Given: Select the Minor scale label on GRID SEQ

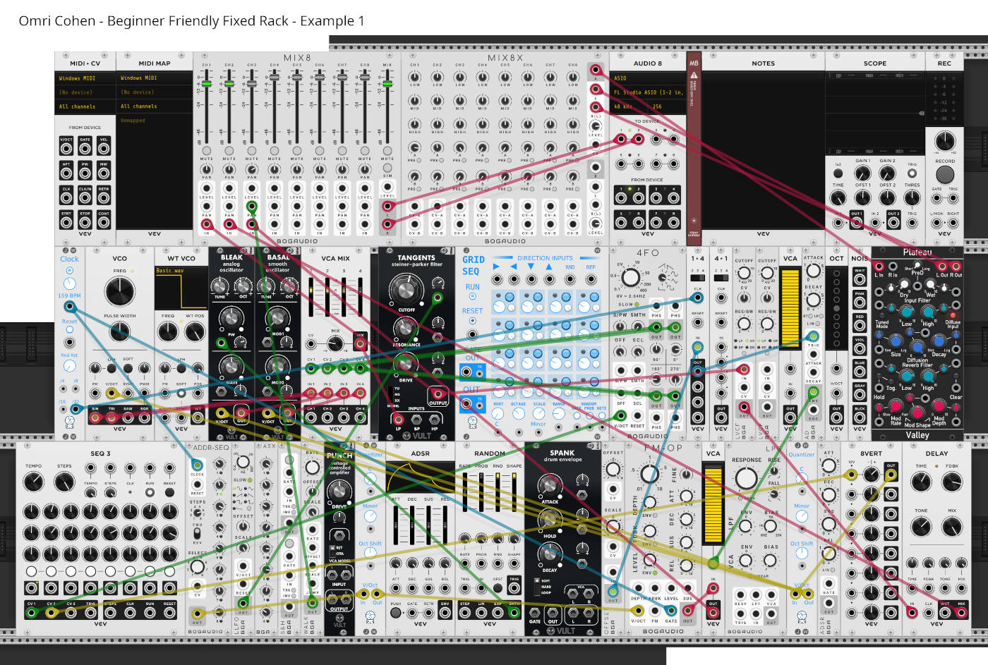Looking at the screenshot, I should coord(538,424).
